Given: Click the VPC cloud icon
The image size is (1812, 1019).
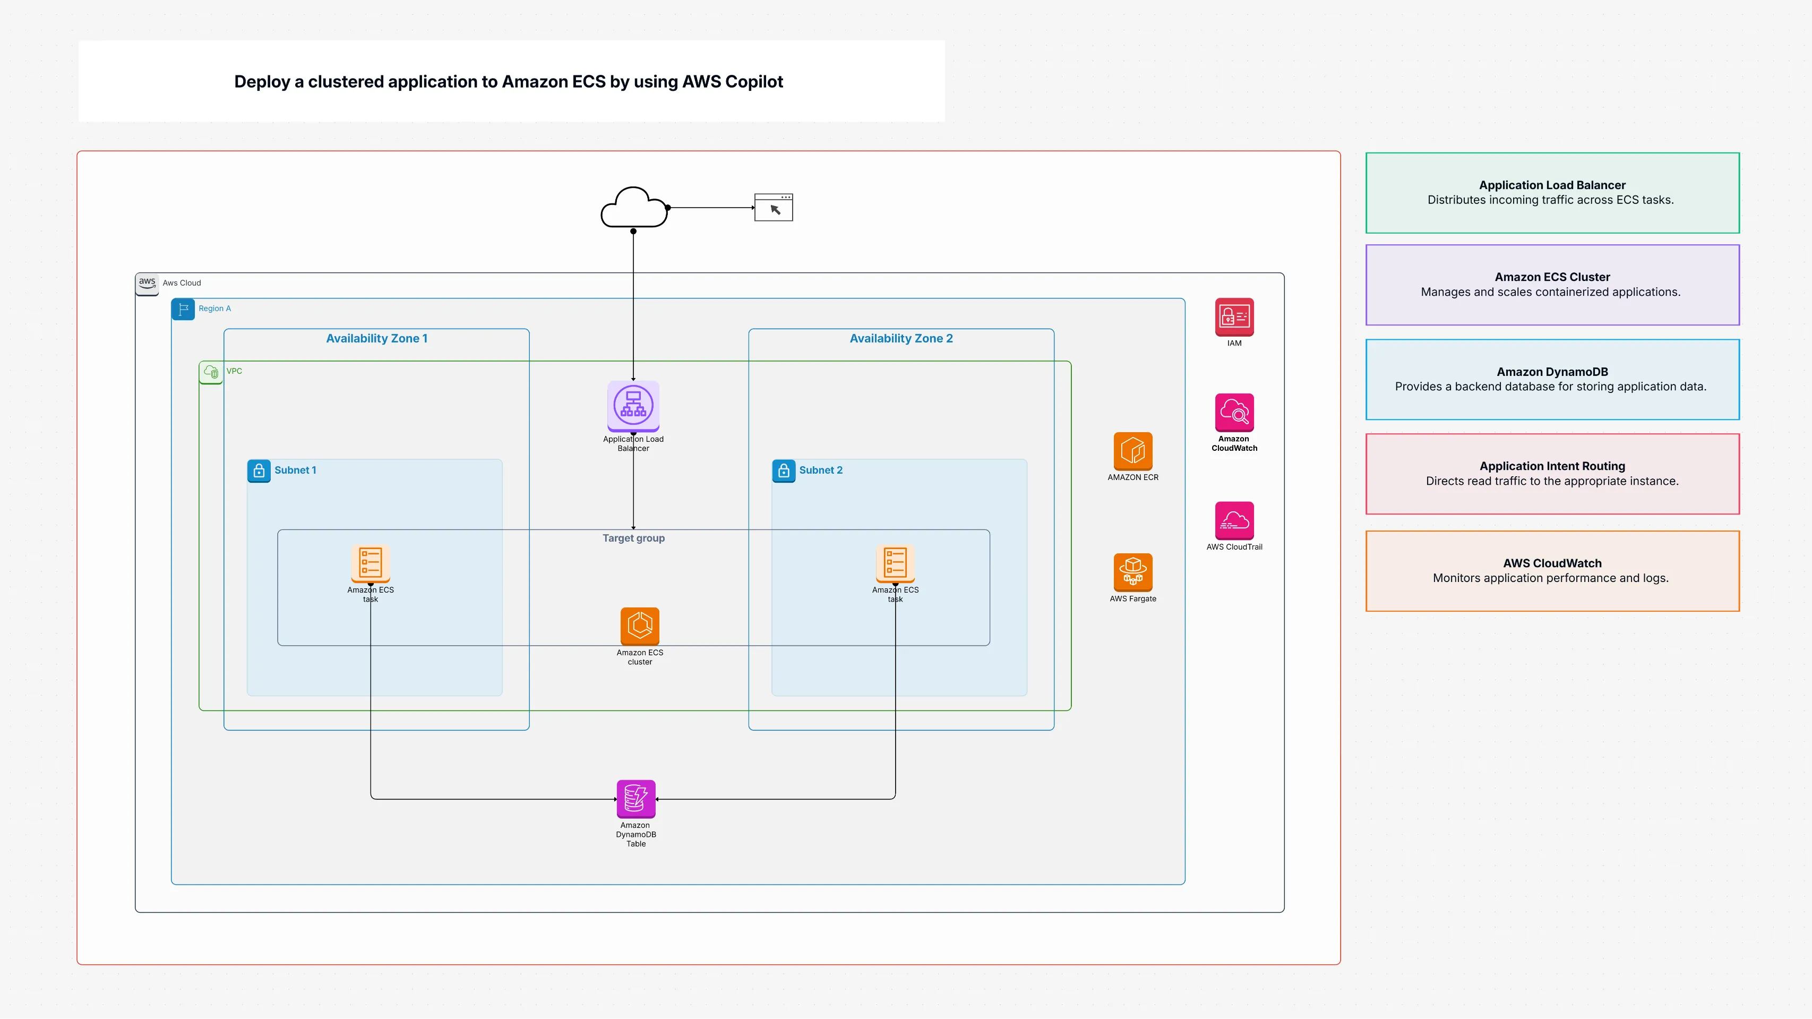Looking at the screenshot, I should [210, 372].
